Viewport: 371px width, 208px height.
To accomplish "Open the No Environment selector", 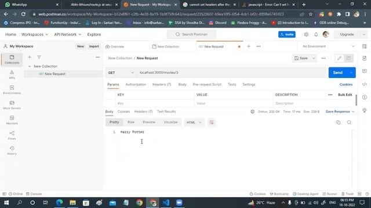I will pyautogui.click(x=329, y=46).
